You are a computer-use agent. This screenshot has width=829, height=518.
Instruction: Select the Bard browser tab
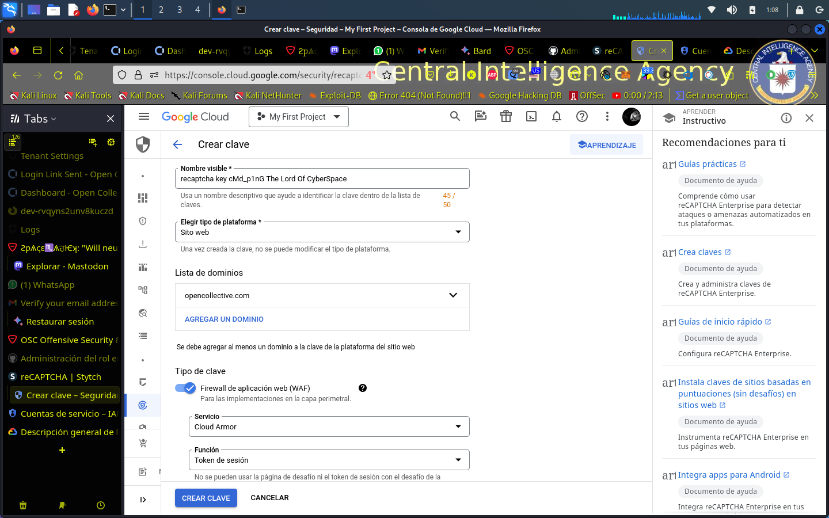pyautogui.click(x=476, y=51)
